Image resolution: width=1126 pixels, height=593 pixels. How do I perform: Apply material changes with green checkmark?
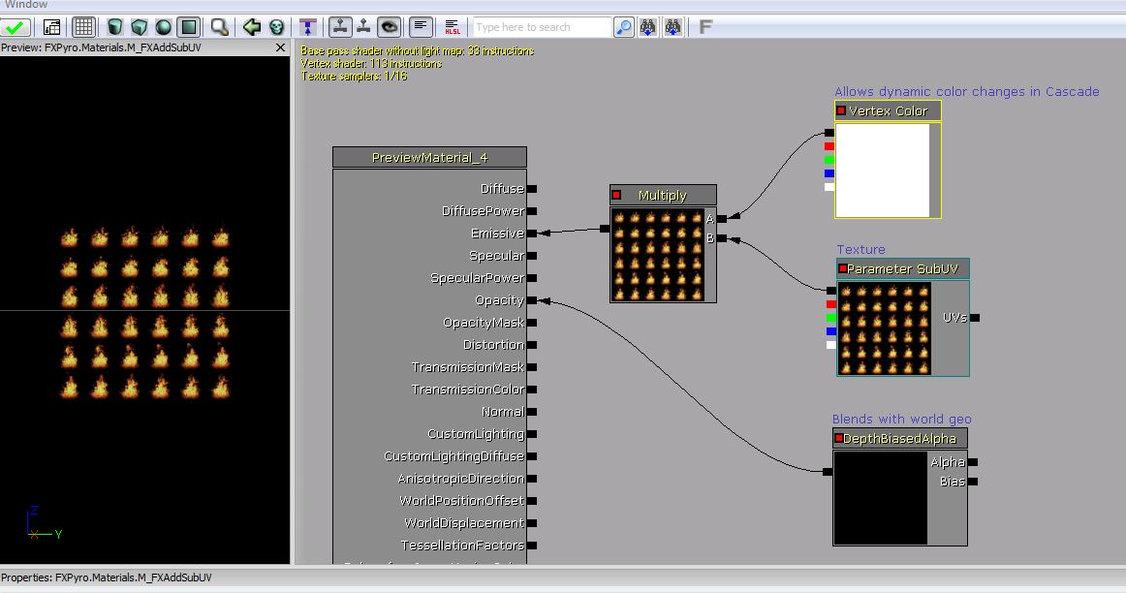click(x=15, y=27)
